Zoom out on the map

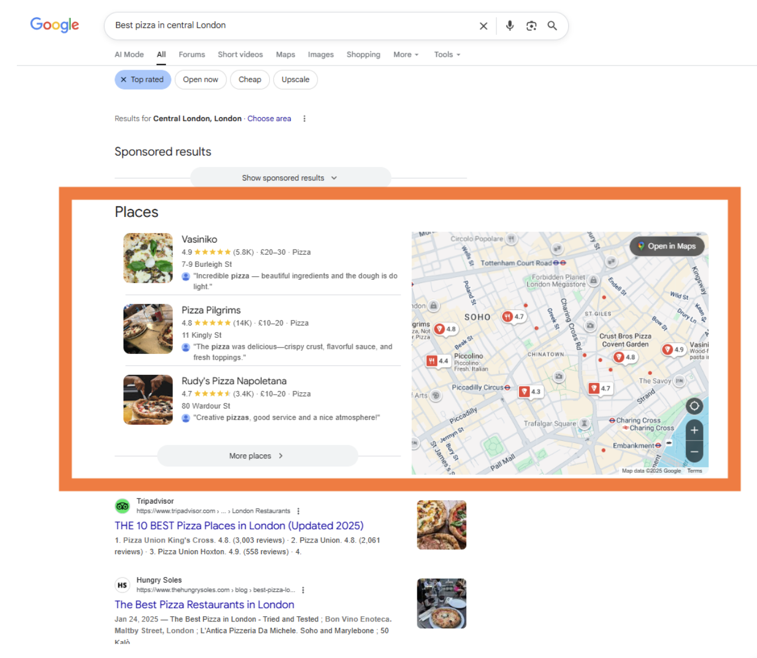(694, 451)
